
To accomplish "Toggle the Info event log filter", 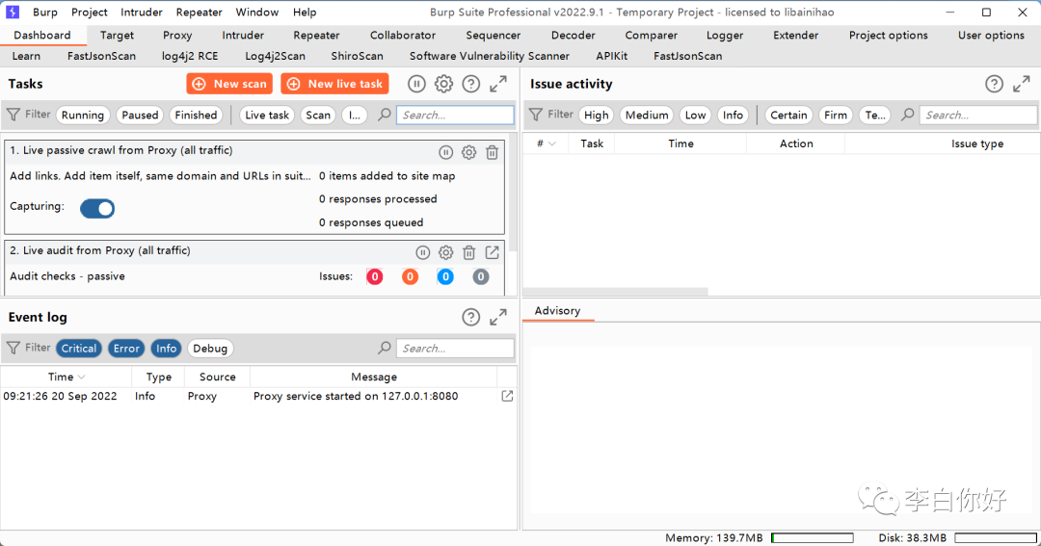I will pyautogui.click(x=166, y=349).
